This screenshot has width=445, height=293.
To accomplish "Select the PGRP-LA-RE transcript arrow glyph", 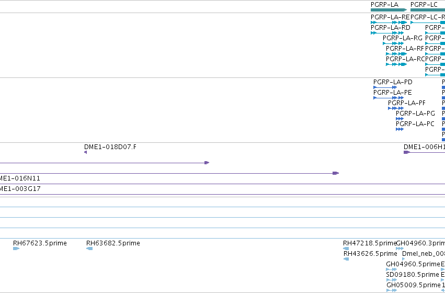I will [389, 22].
